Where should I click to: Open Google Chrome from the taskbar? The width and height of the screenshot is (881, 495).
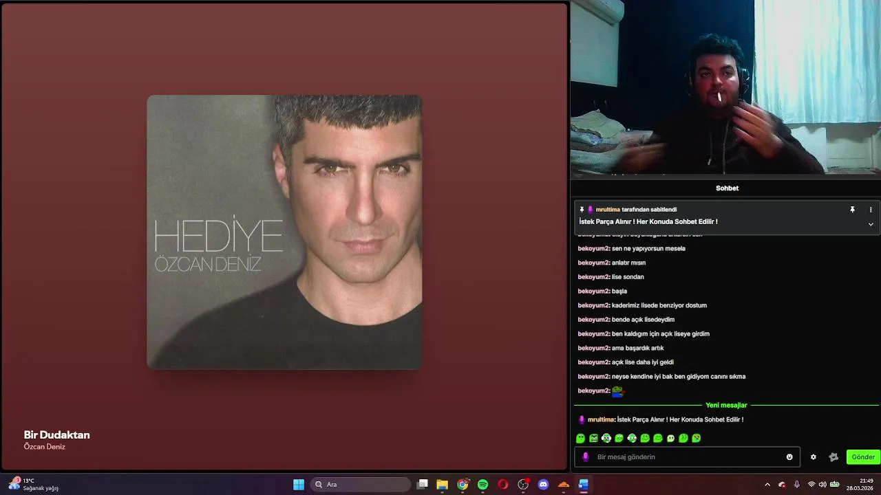tap(463, 485)
